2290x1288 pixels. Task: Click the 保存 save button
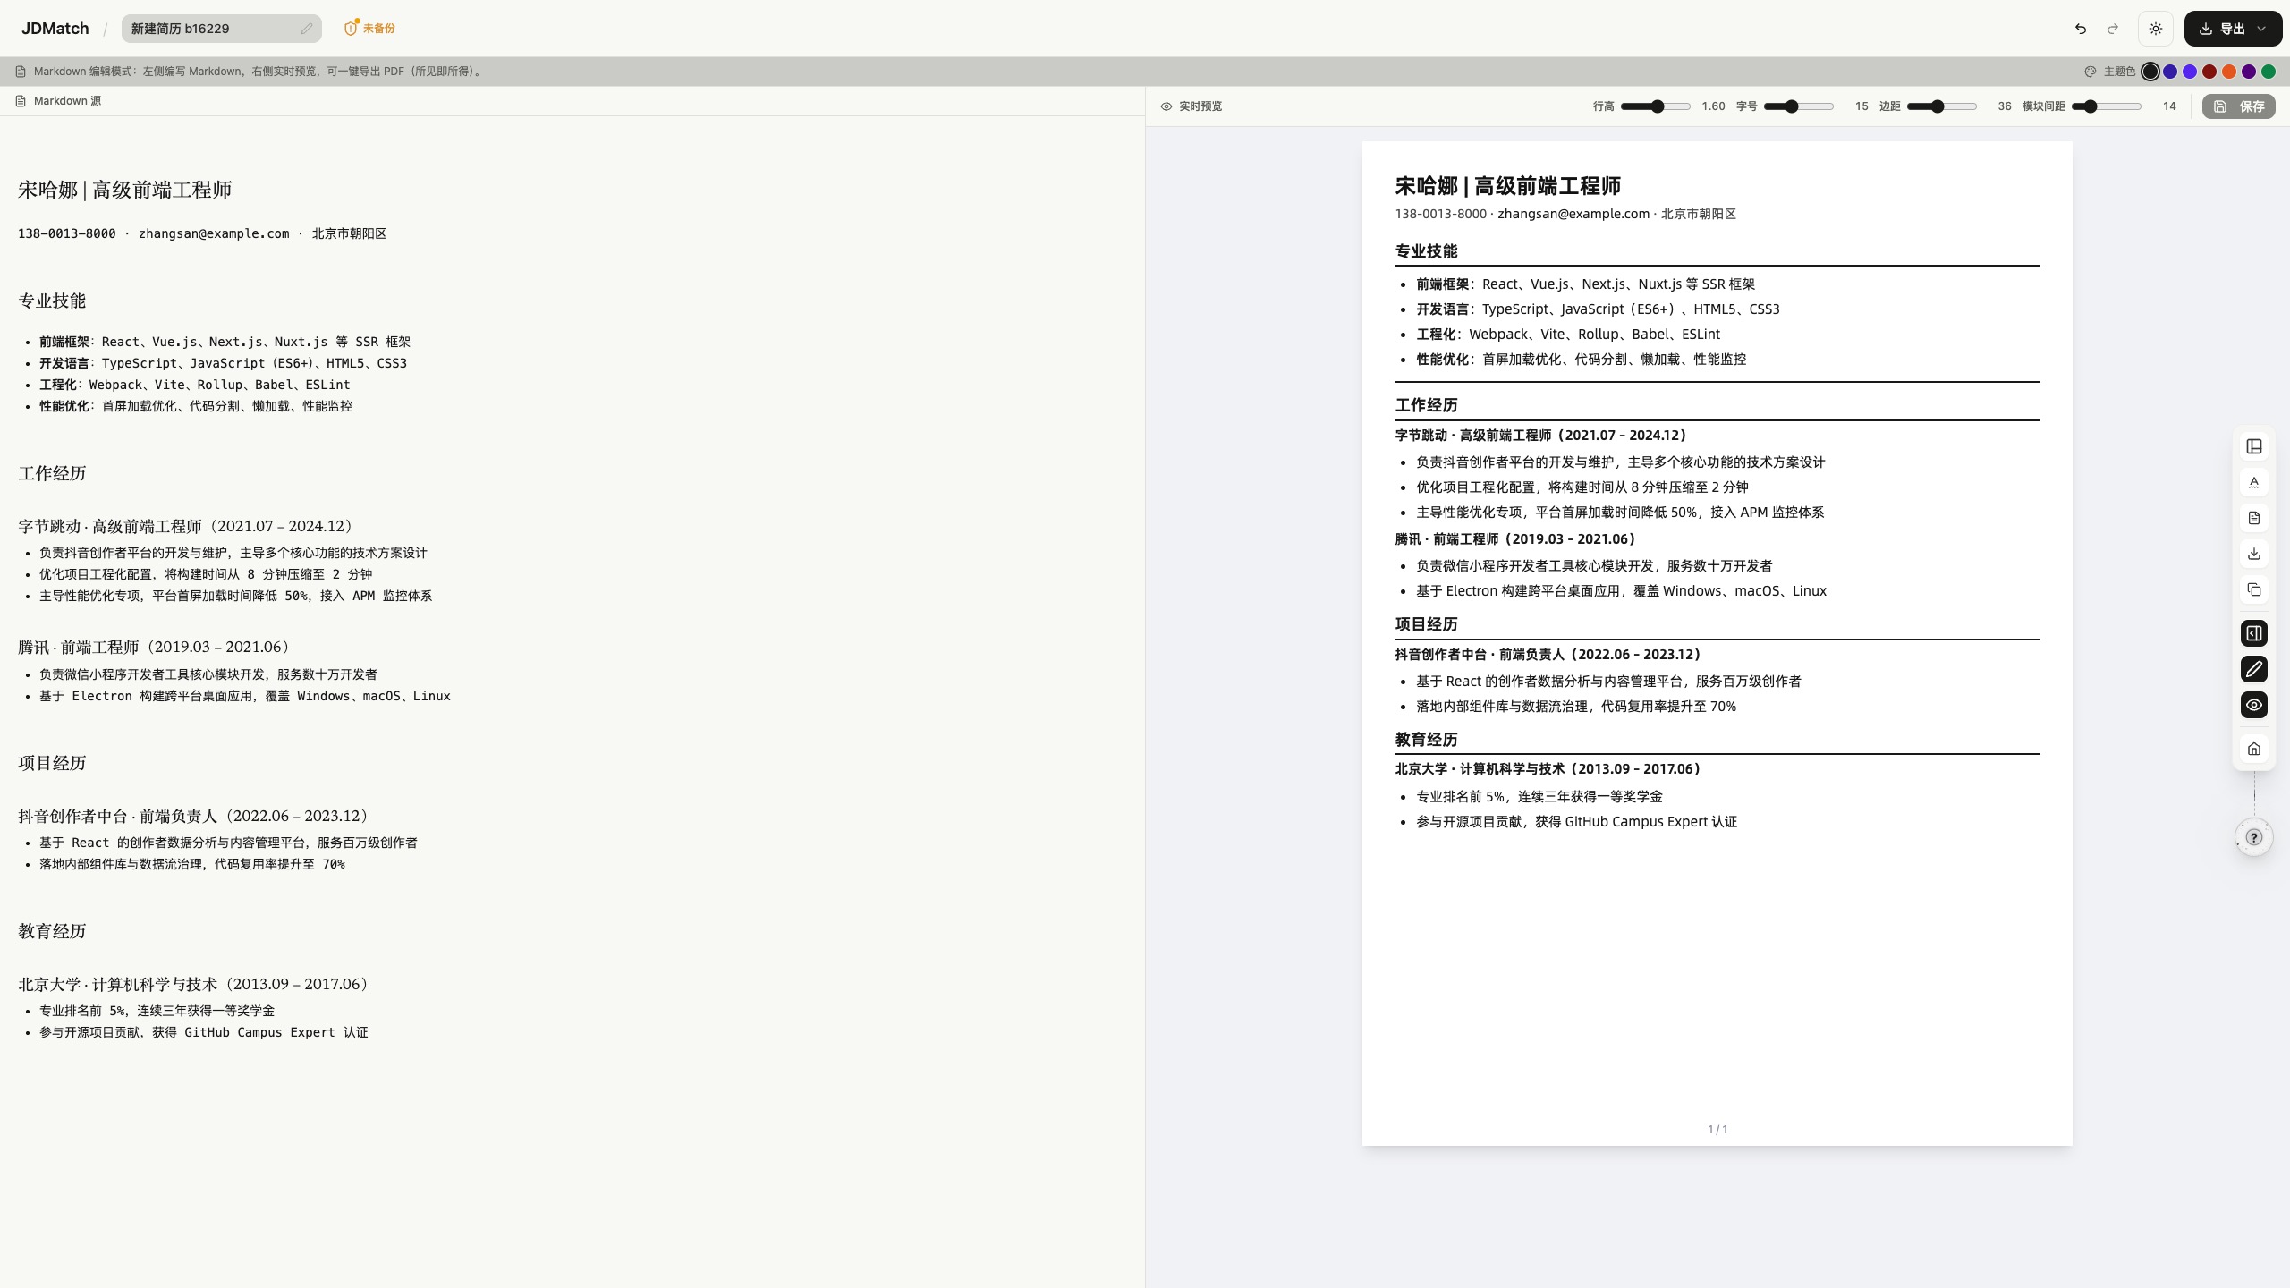click(x=2239, y=106)
